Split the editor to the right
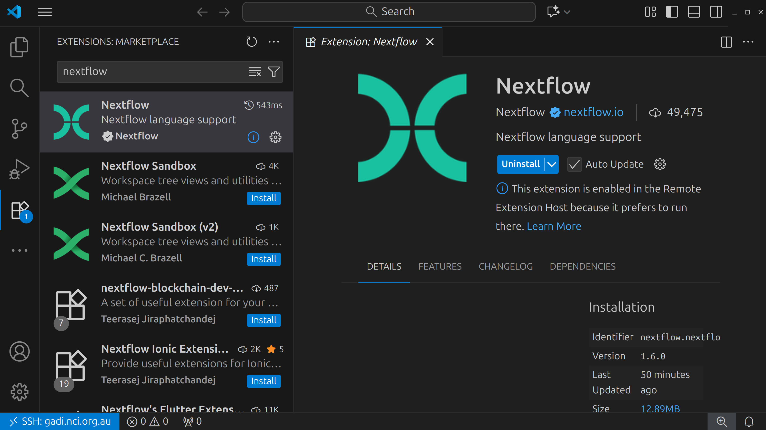The width and height of the screenshot is (766, 430). pos(726,42)
